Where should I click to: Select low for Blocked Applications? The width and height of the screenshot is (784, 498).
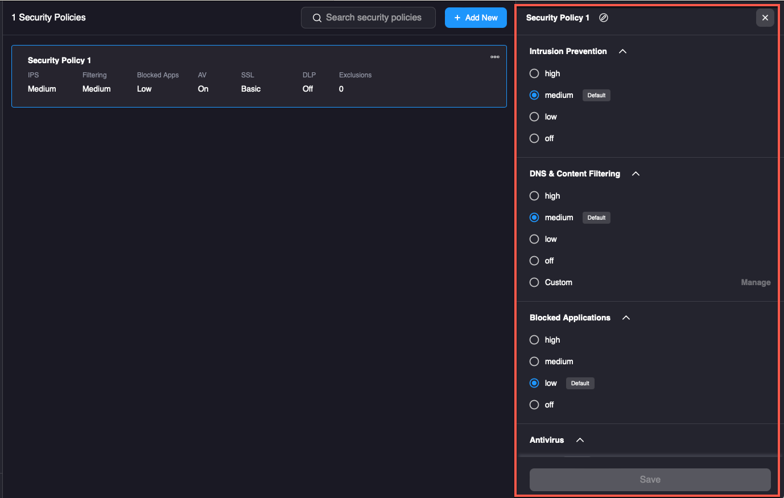click(x=534, y=383)
